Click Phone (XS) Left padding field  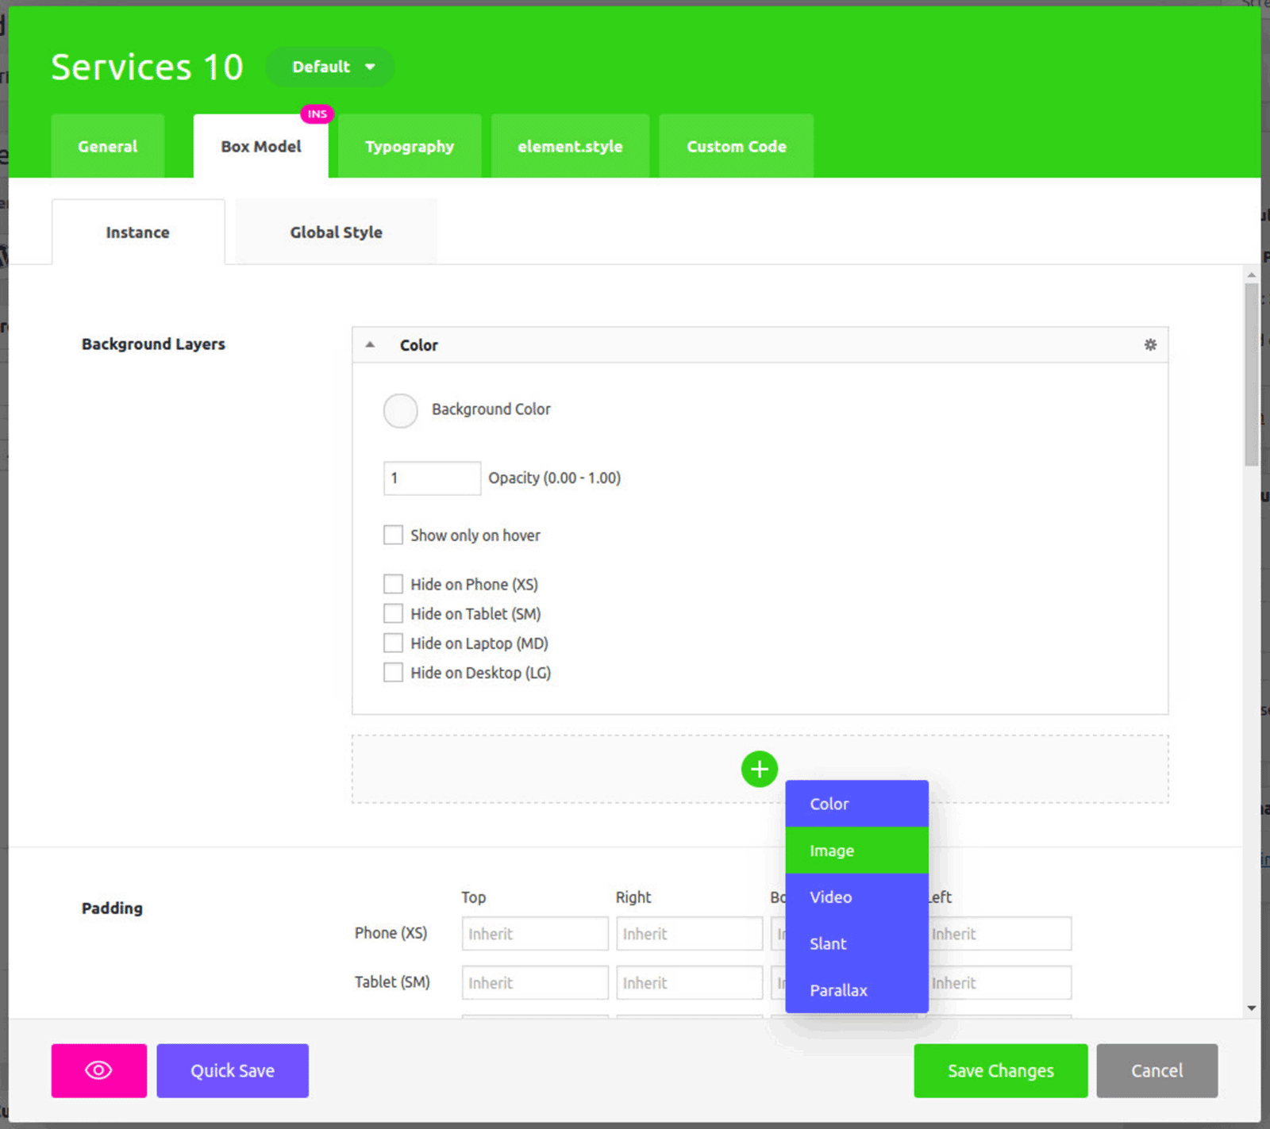click(x=999, y=934)
